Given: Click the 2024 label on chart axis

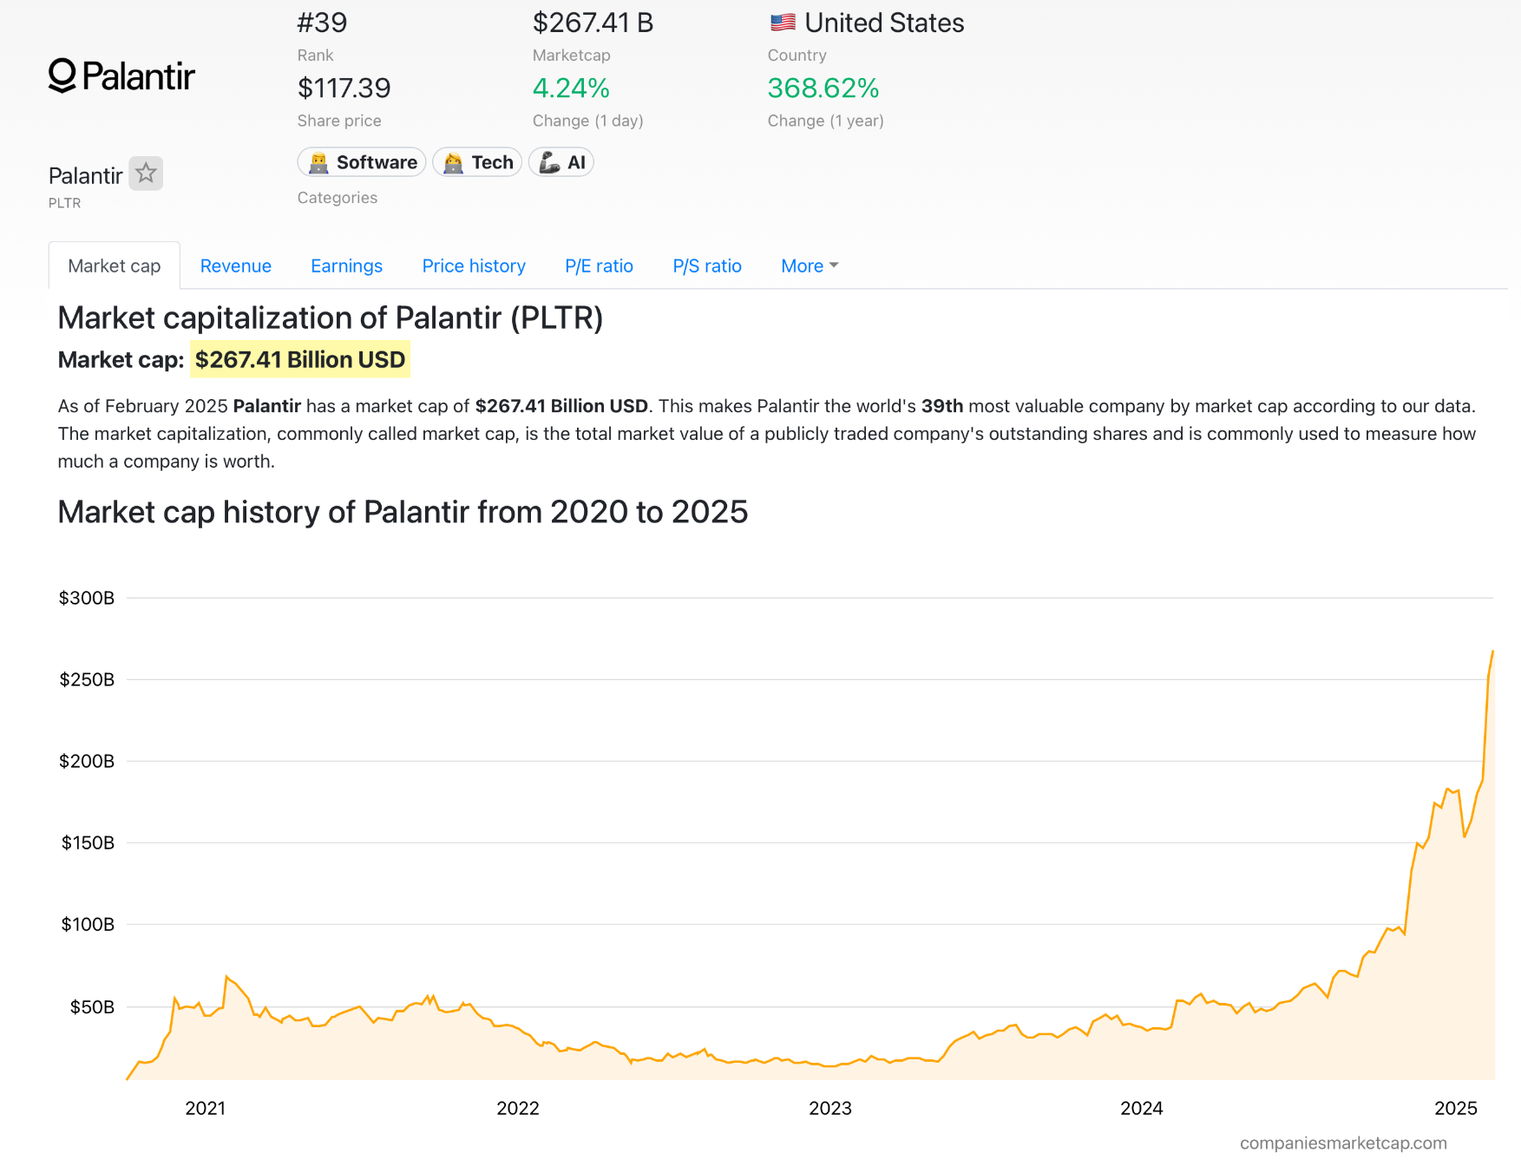Looking at the screenshot, I should tap(1142, 1108).
